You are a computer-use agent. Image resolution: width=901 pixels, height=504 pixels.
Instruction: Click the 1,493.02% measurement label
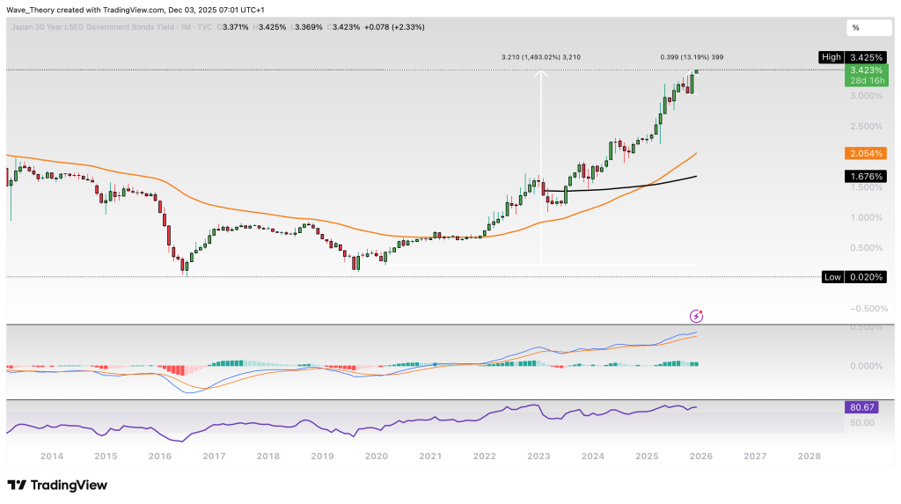pos(541,57)
